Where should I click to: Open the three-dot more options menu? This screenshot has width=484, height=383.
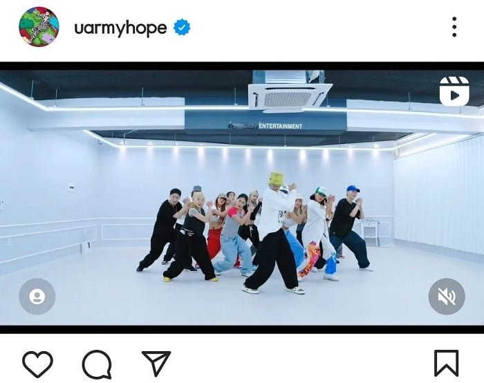(454, 27)
